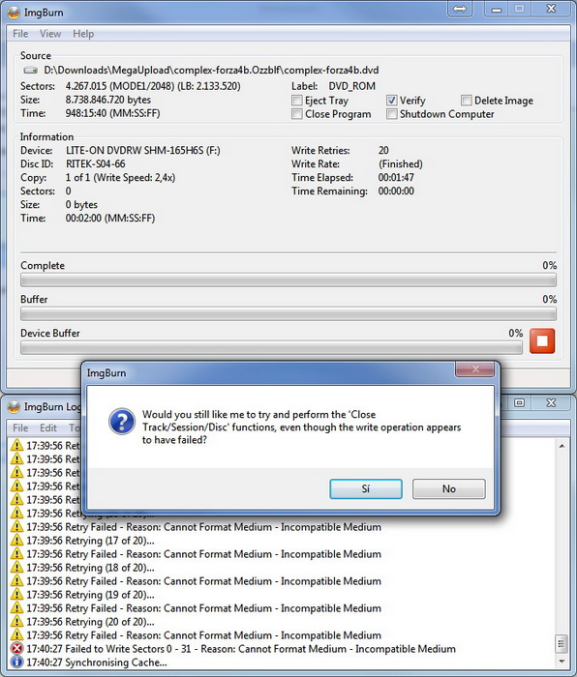Image resolution: width=577 pixels, height=677 pixels.
Task: Open the File menu in ImgBurn
Action: [20, 34]
